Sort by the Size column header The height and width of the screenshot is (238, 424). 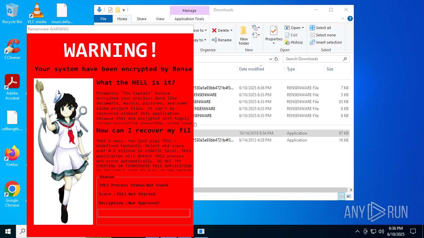pyautogui.click(x=330, y=69)
